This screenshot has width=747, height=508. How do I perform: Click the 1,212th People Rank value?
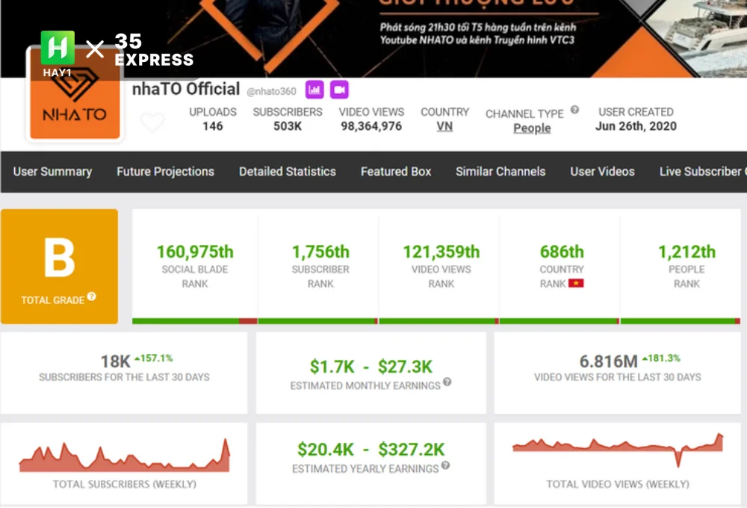pos(686,252)
